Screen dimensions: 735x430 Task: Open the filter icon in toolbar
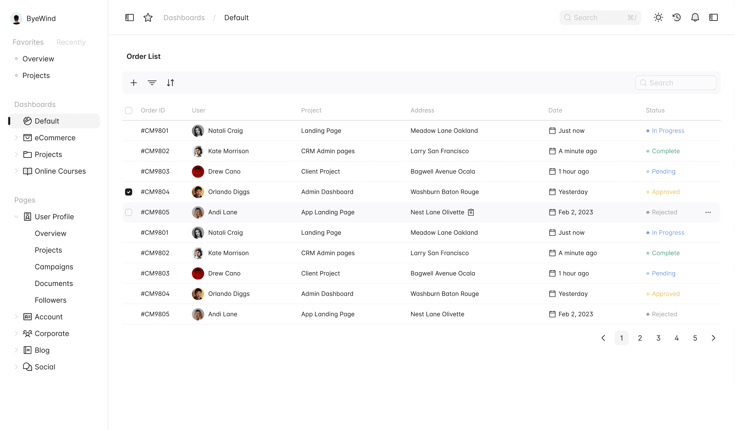(x=152, y=83)
